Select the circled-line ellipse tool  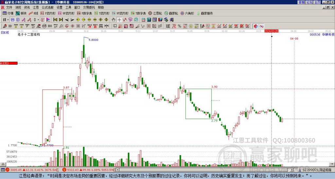44,26
